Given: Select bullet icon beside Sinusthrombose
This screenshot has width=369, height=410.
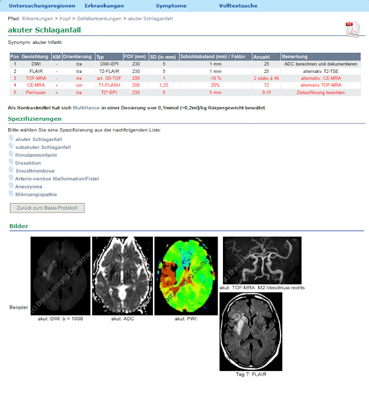Looking at the screenshot, I should coord(11,169).
